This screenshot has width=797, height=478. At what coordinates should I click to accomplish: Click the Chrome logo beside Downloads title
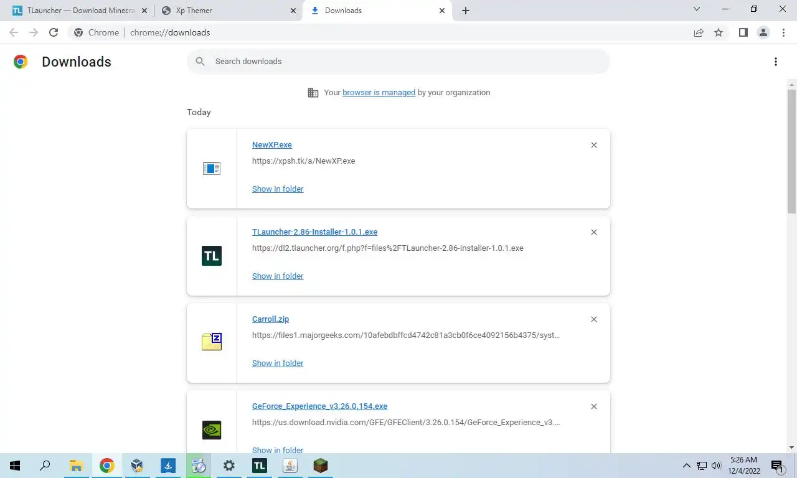(21, 62)
